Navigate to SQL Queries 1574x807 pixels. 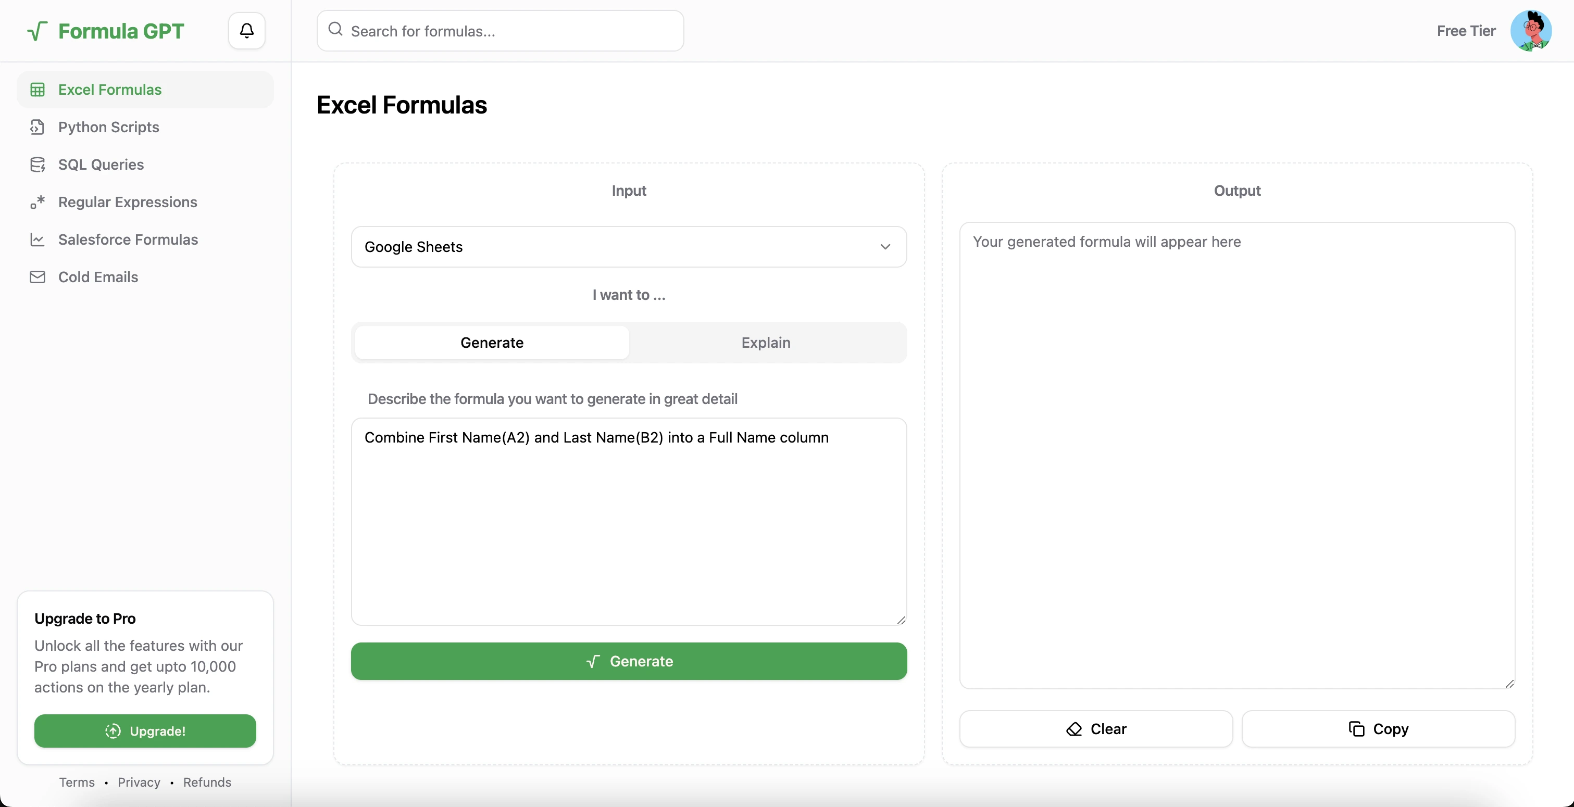145,165
